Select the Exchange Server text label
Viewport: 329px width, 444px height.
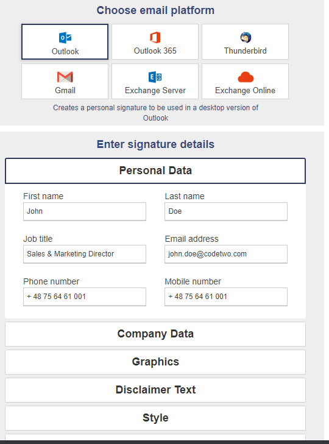point(155,90)
